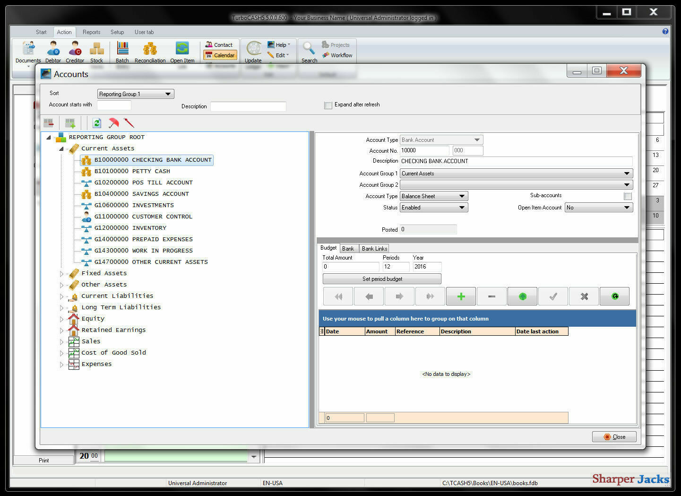Open the Projects ribbon item

coord(336,45)
